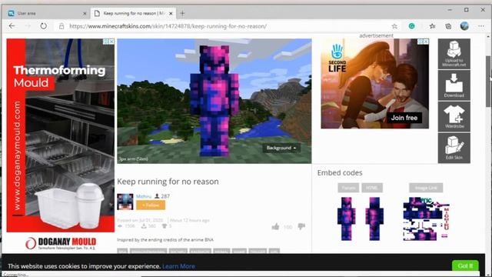
Task: Select the Keep running for no reason tab
Action: coord(133,13)
